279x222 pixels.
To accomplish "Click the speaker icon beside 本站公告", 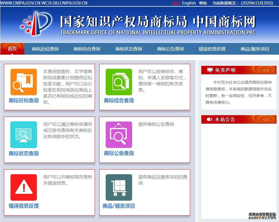I will tap(209, 119).
